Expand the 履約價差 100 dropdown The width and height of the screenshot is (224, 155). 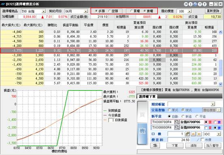pyautogui.click(x=190, y=11)
